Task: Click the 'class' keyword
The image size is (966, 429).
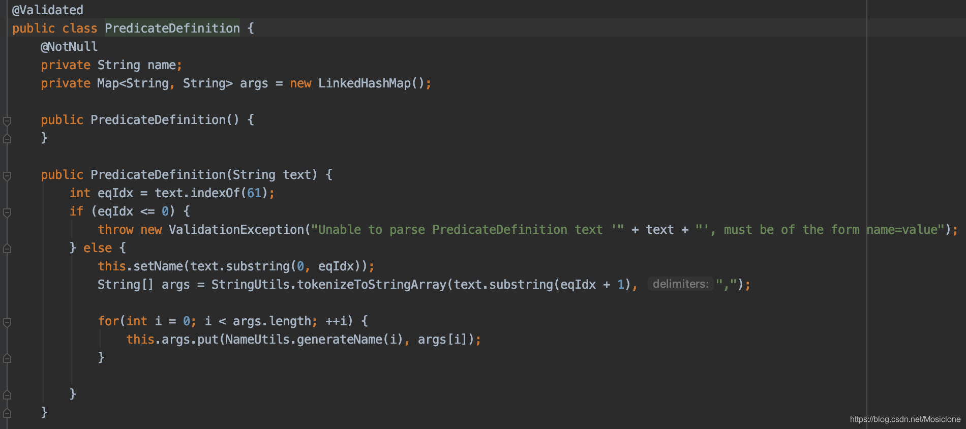Action: [80, 28]
